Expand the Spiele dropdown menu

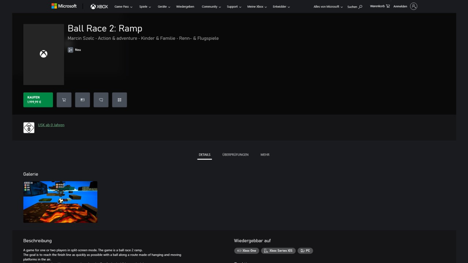tap(145, 7)
